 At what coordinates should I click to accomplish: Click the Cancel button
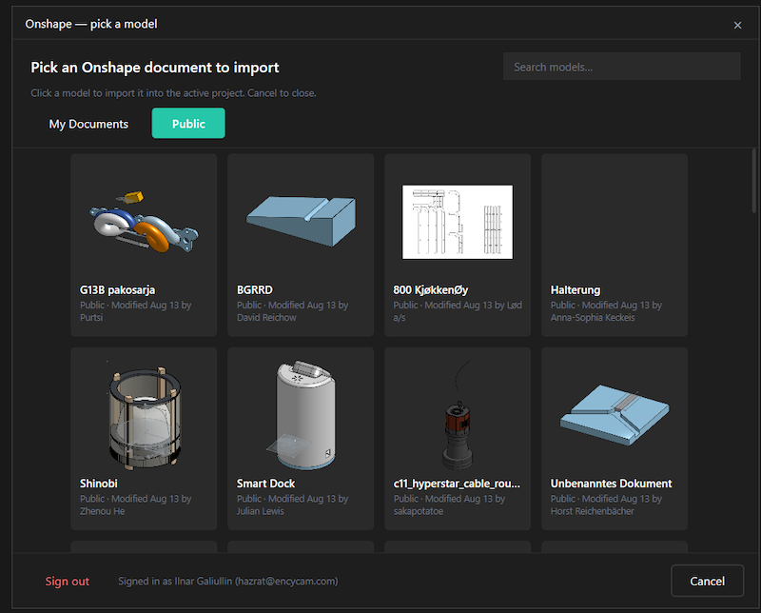(x=707, y=581)
